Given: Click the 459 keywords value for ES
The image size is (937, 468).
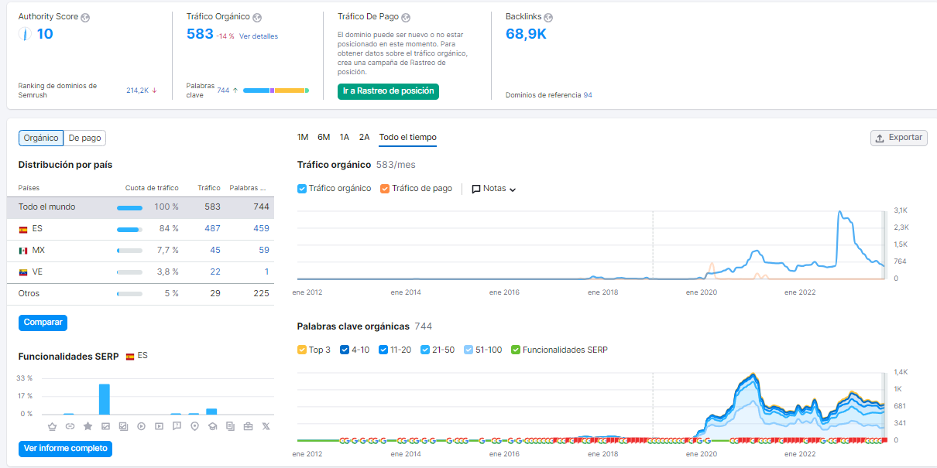Looking at the screenshot, I should pyautogui.click(x=261, y=228).
